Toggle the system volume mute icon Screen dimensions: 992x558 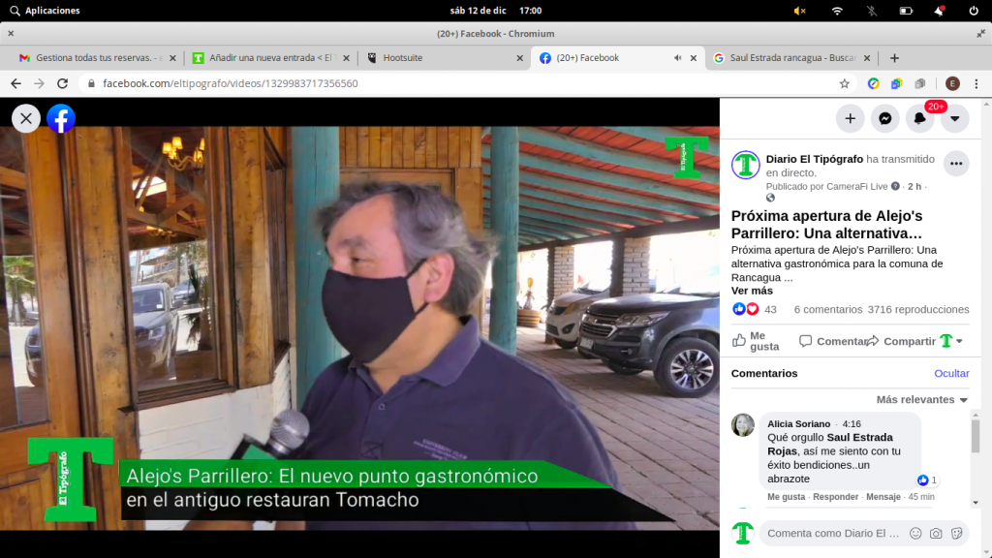[x=799, y=11]
